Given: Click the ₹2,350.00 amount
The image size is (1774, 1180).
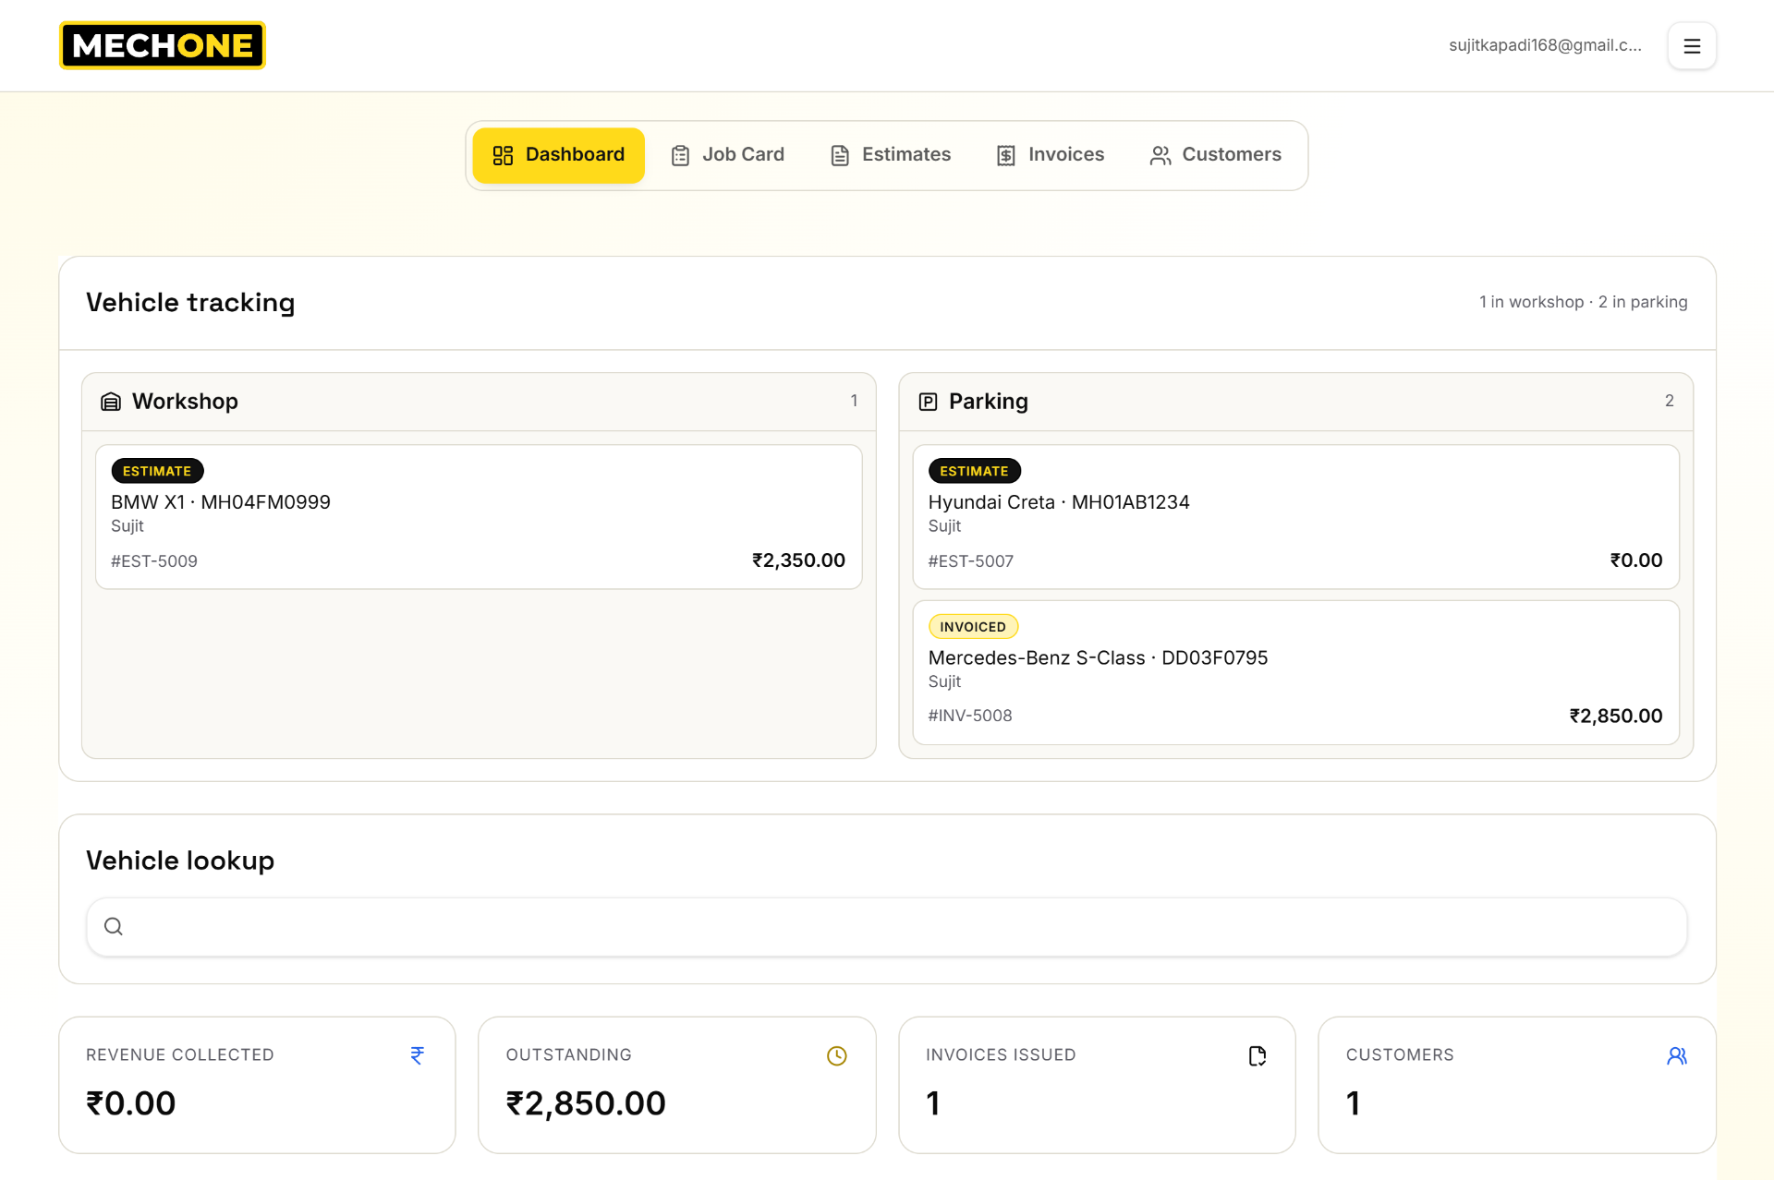Looking at the screenshot, I should (x=799, y=560).
